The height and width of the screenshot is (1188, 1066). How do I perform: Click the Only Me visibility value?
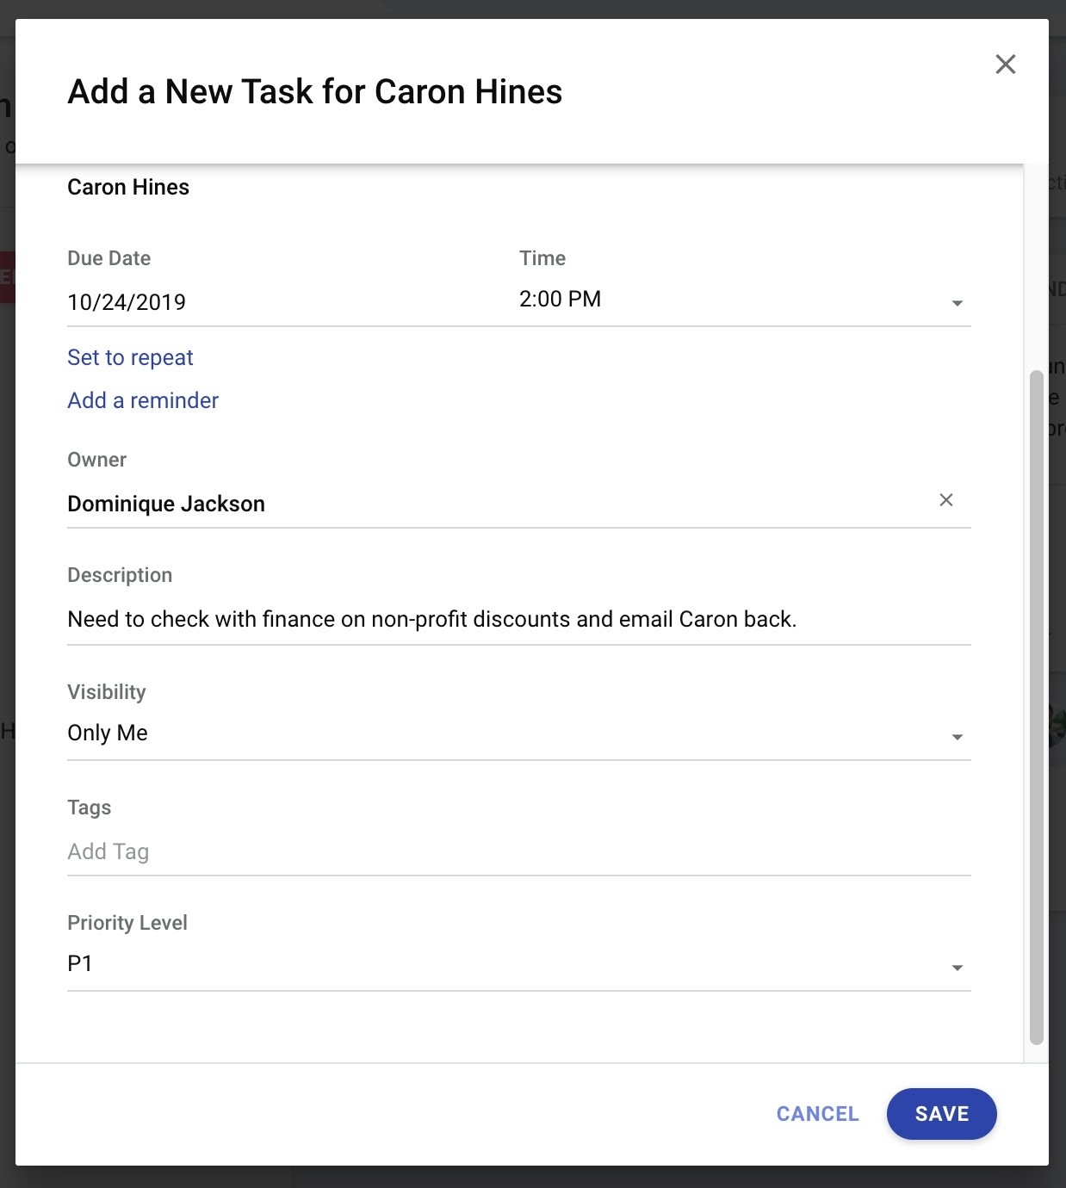(x=108, y=733)
